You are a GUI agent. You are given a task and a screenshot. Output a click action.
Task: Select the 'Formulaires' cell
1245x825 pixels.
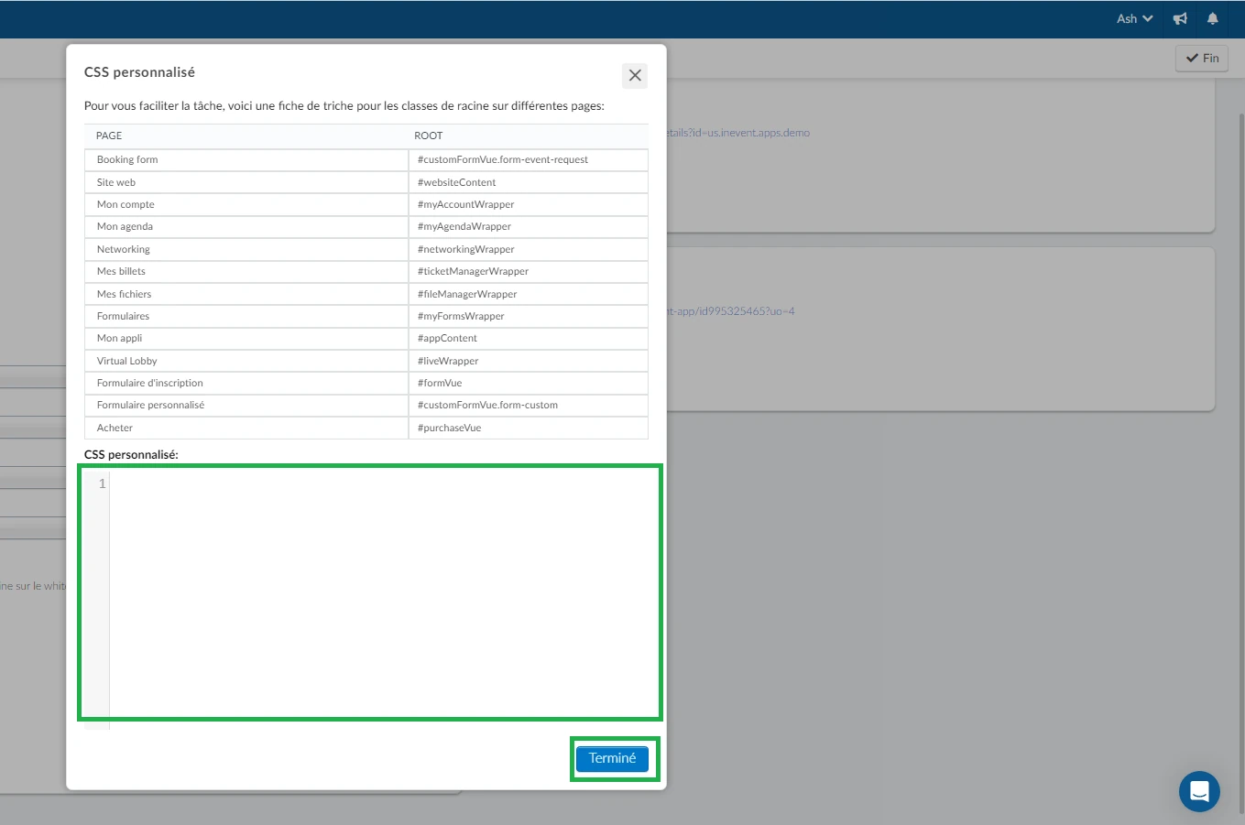pyautogui.click(x=246, y=316)
